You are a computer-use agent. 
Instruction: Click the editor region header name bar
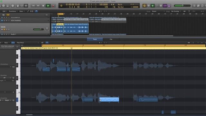[x=113, y=48]
